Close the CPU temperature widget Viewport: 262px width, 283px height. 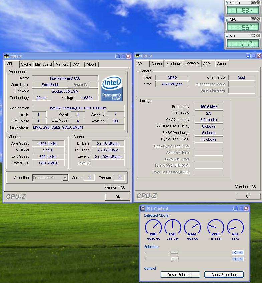258,19
